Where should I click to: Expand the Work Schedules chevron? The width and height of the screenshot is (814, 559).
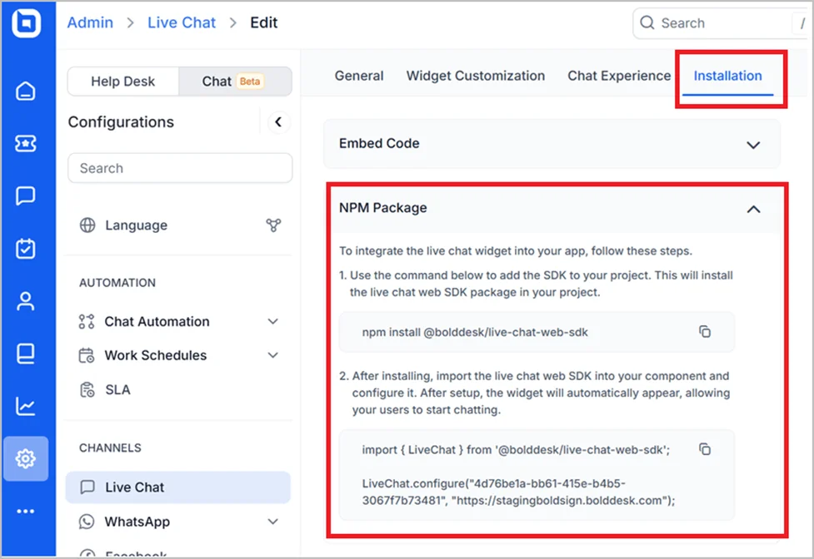click(273, 355)
